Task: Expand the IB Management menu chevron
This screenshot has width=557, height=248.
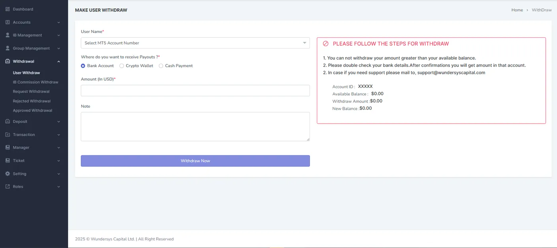Action: tap(59, 35)
